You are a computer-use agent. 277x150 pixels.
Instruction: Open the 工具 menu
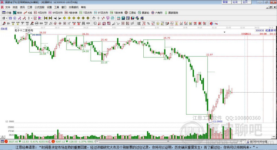(x=57, y=7)
